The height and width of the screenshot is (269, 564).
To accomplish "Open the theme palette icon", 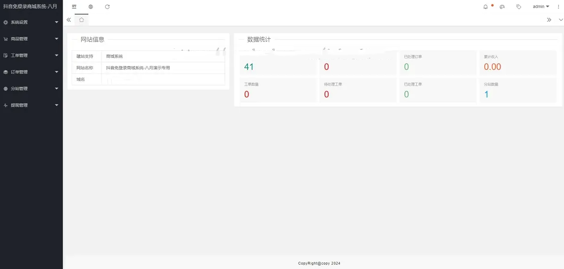I will tap(502, 7).
